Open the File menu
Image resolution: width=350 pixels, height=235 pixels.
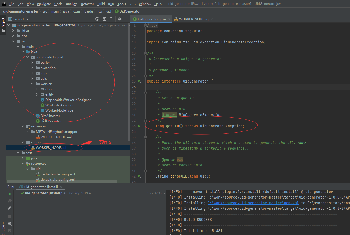click(12, 4)
